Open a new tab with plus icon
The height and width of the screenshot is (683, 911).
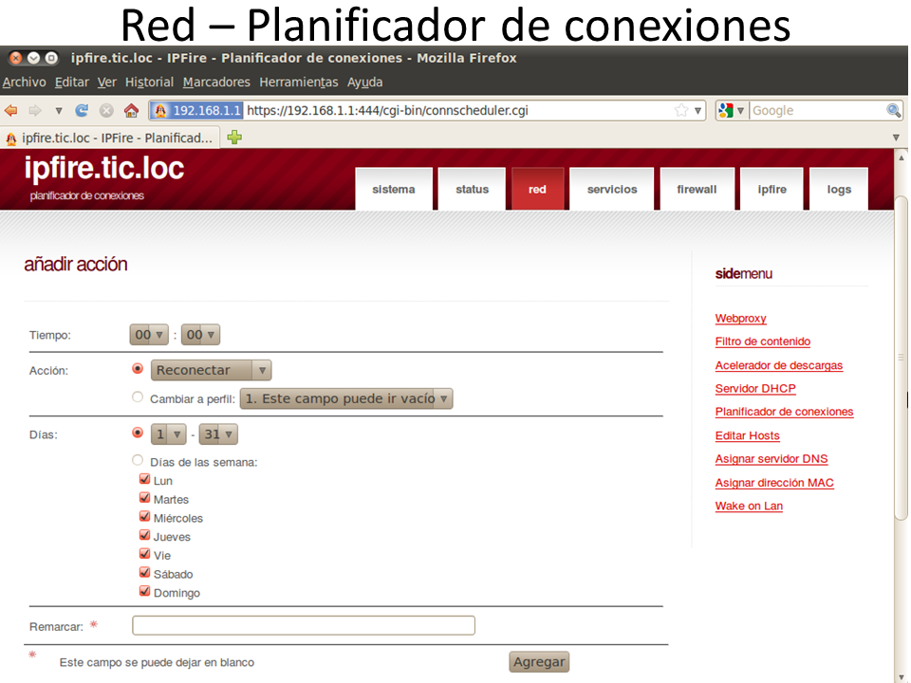(234, 138)
